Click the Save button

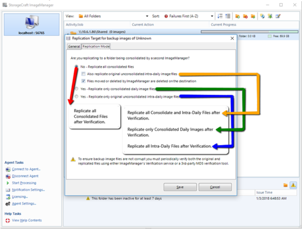click(x=180, y=187)
